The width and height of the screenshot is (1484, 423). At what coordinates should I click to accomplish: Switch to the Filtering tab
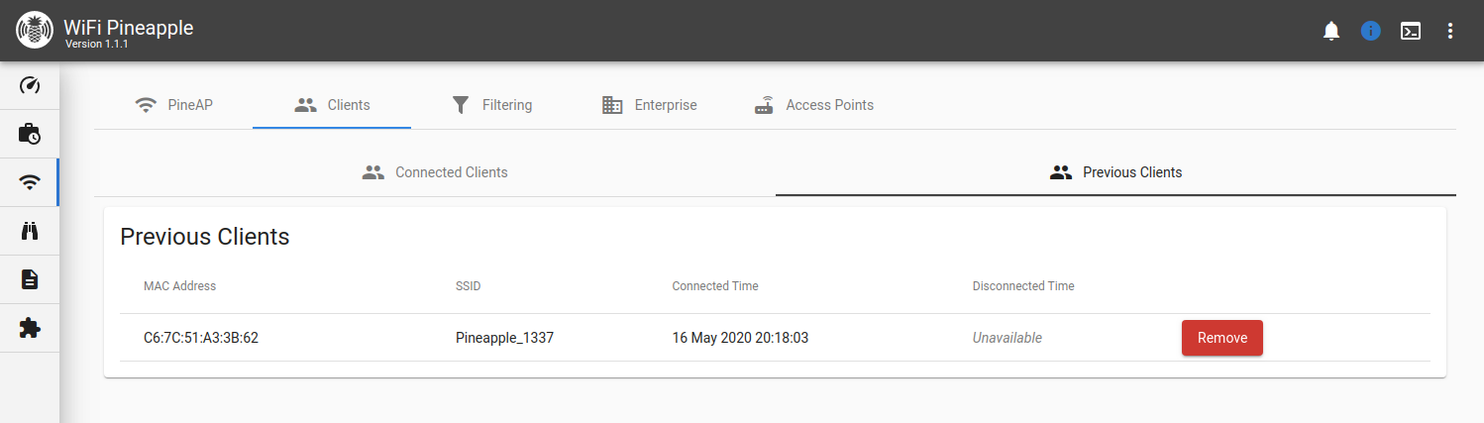491,105
